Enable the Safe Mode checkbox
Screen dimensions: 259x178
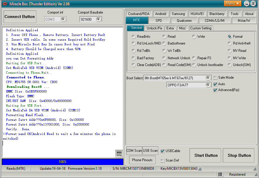click(215, 78)
